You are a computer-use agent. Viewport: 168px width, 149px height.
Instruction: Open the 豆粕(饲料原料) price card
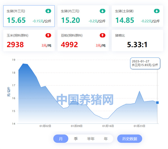click(x=83, y=40)
